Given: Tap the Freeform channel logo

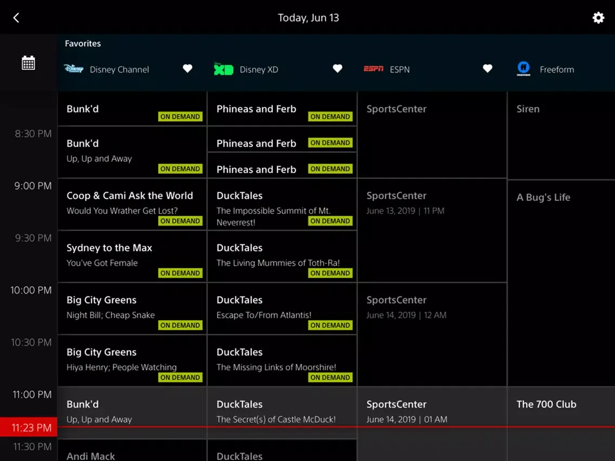Looking at the screenshot, I should 524,69.
